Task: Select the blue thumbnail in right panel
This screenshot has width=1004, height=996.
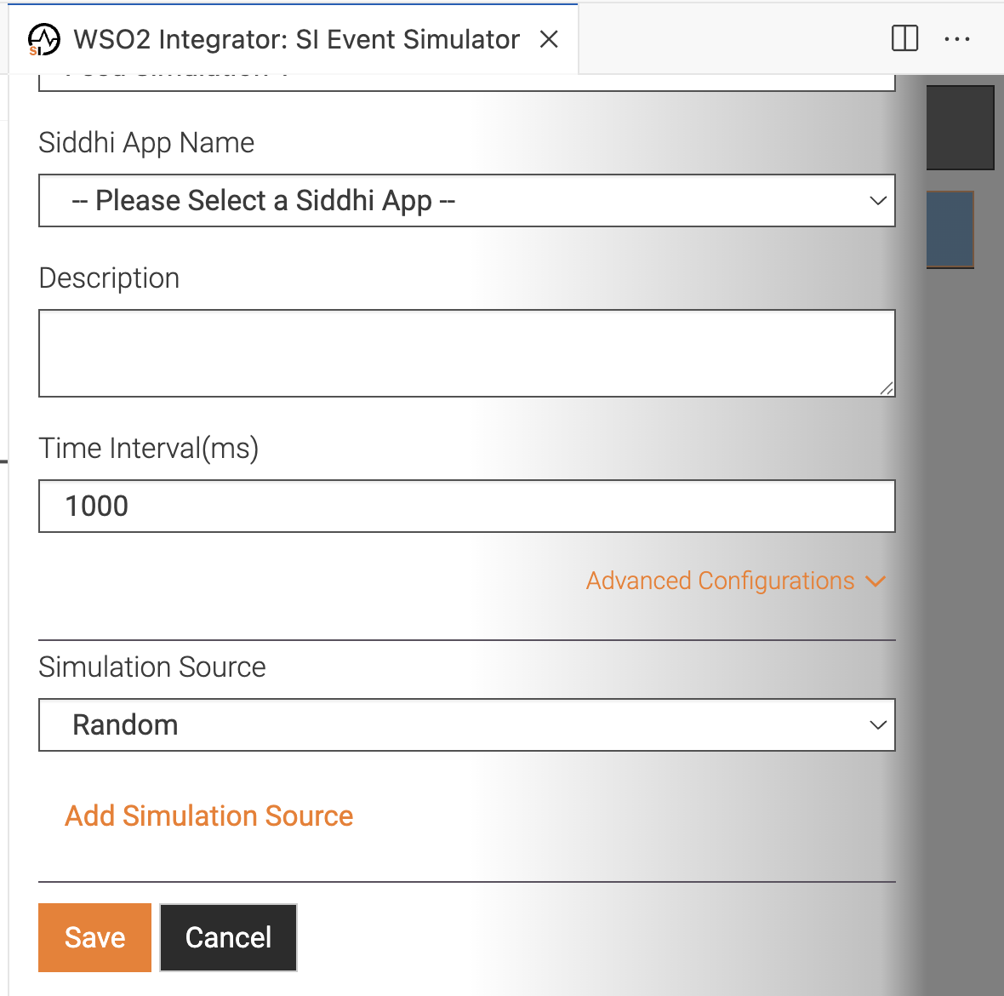Action: 950,229
